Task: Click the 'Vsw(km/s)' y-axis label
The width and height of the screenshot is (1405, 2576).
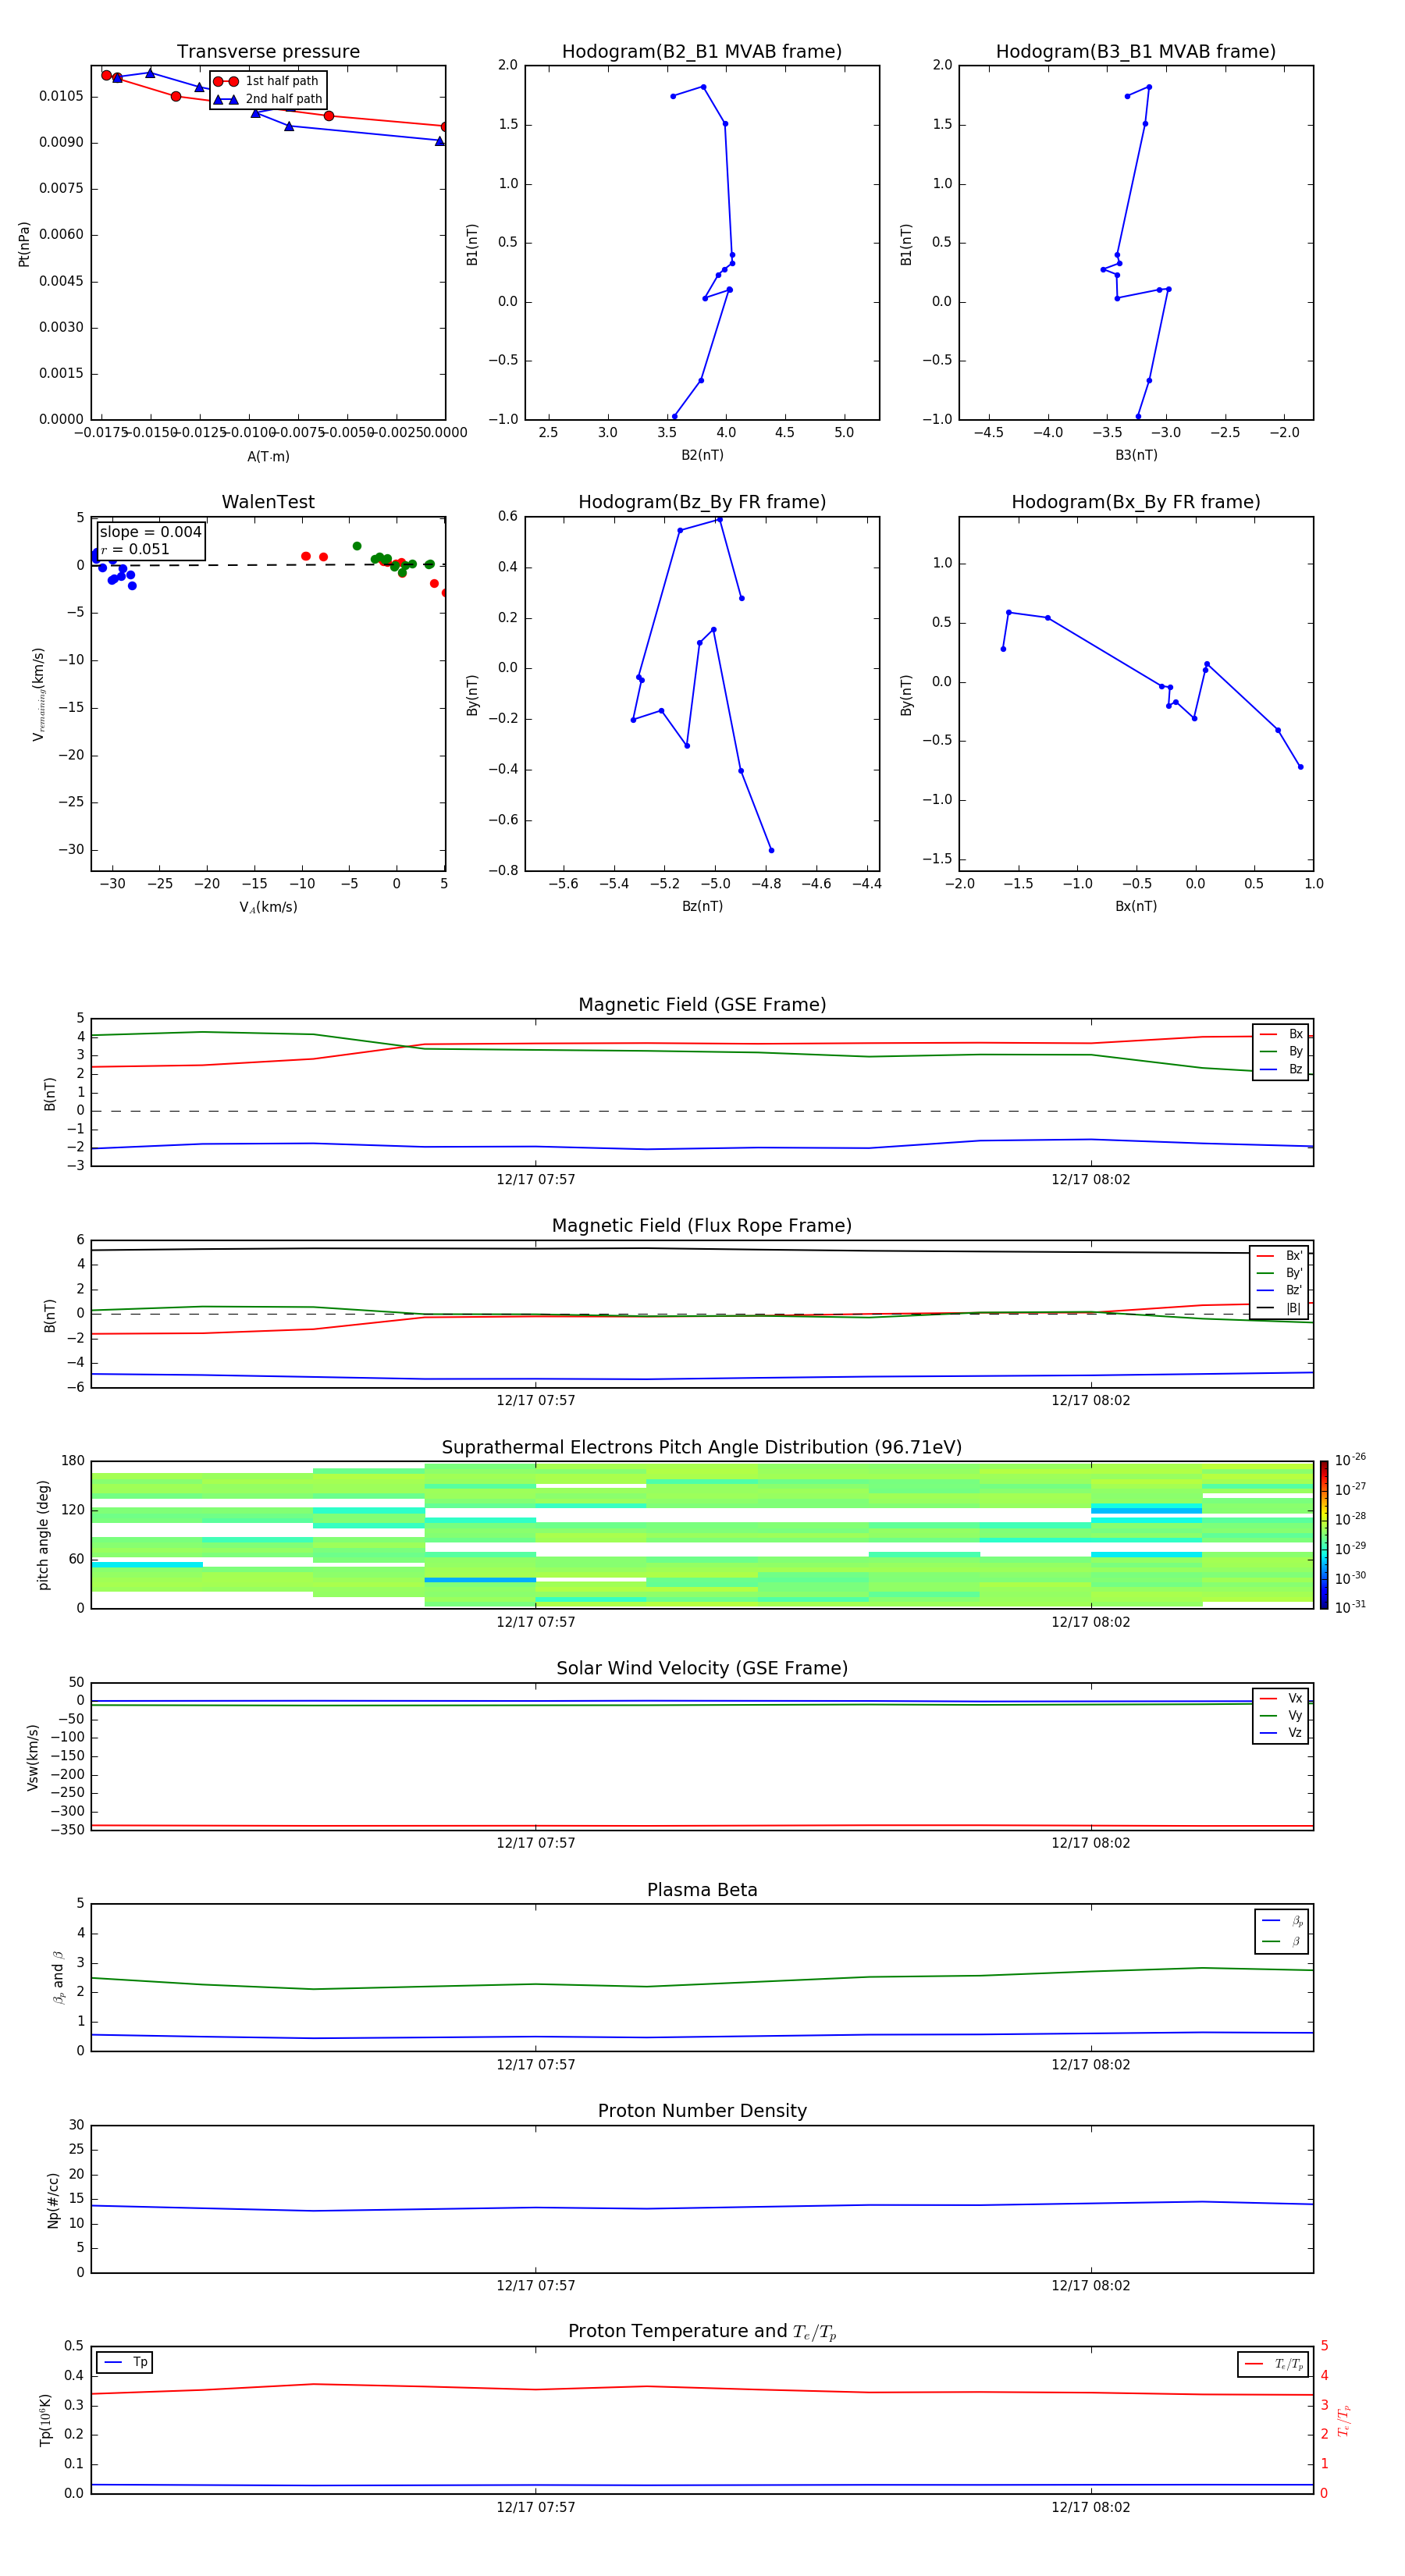Action: click(33, 1757)
